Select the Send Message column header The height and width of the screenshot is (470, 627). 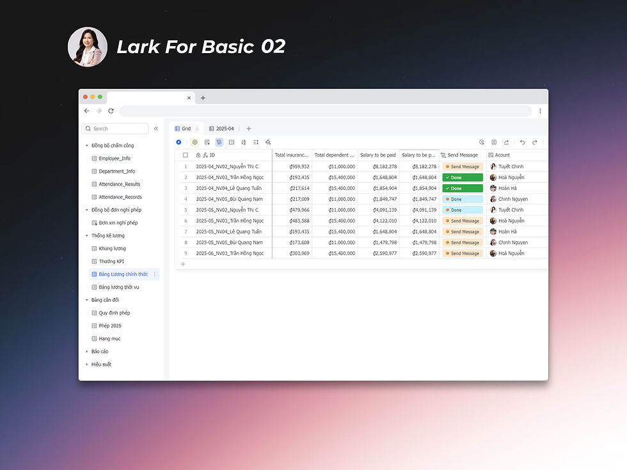pos(463,155)
